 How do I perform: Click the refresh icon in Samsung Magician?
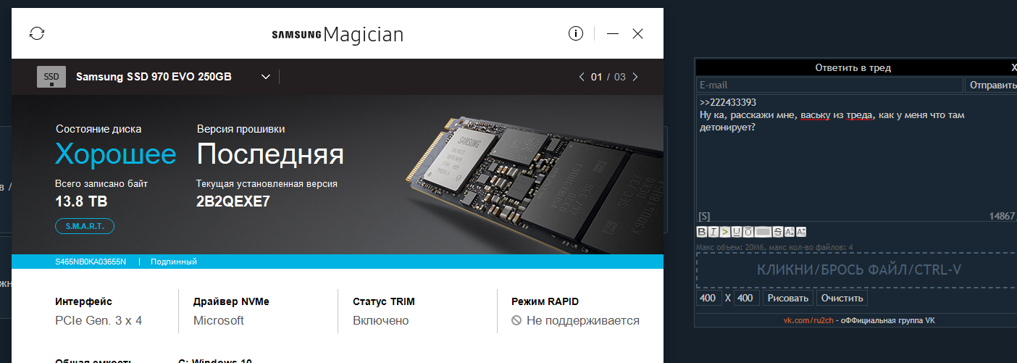37,33
